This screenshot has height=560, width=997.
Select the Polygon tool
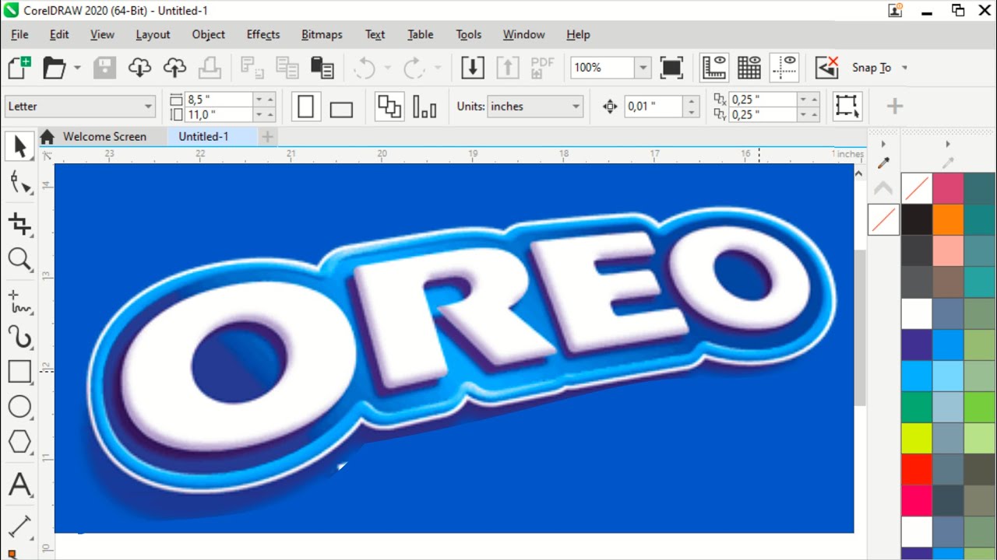(19, 442)
